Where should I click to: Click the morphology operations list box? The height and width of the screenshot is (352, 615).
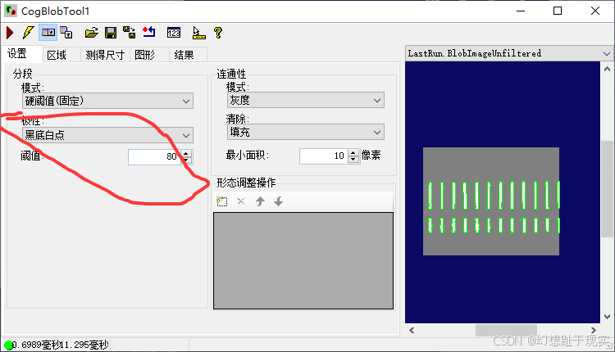click(x=303, y=261)
